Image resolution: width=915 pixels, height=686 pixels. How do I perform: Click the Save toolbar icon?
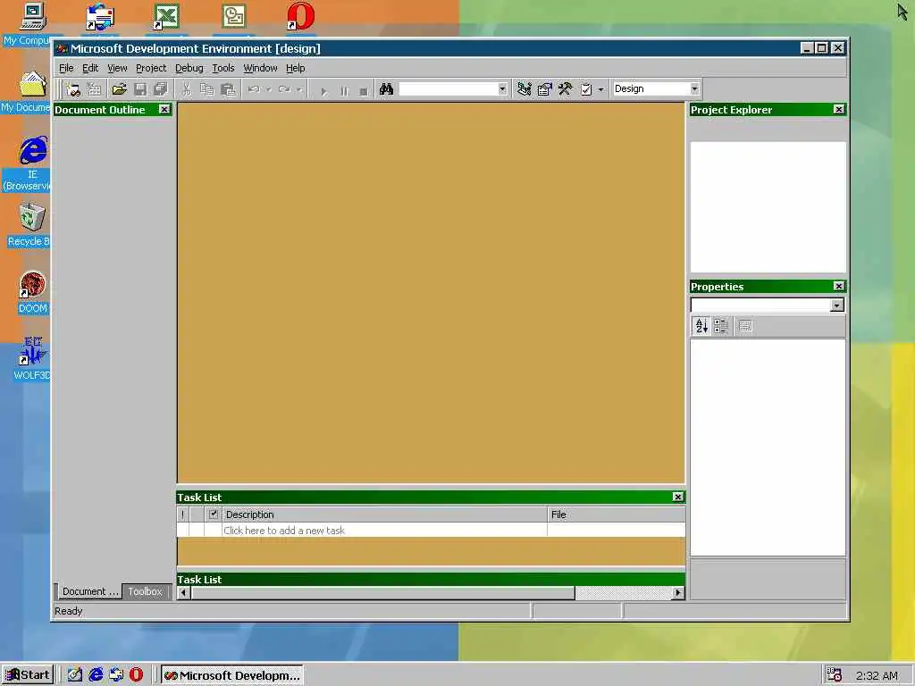(140, 89)
